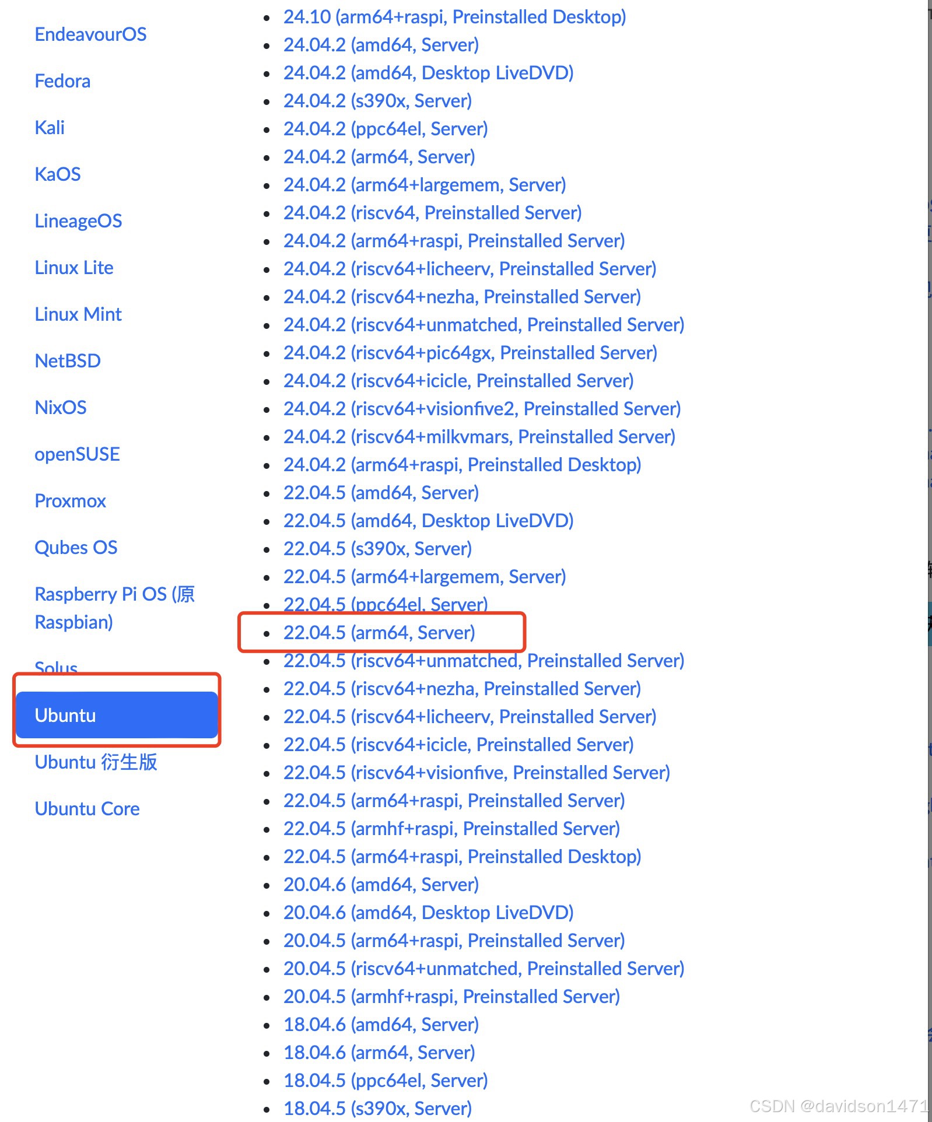Click 22.04.5 (arm64+raspi, Preinstalled Server)
932x1122 pixels.
click(454, 801)
